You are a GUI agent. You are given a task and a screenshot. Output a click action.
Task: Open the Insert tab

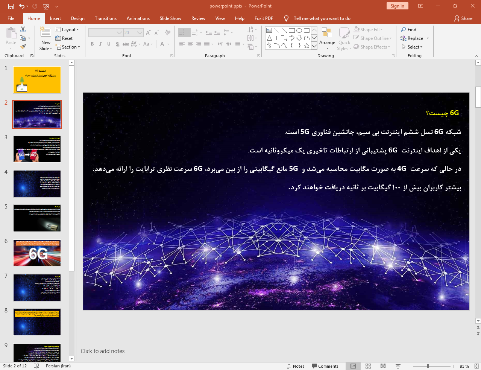[55, 18]
